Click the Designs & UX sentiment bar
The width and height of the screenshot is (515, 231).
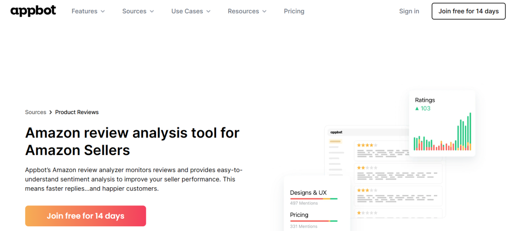tap(314, 198)
